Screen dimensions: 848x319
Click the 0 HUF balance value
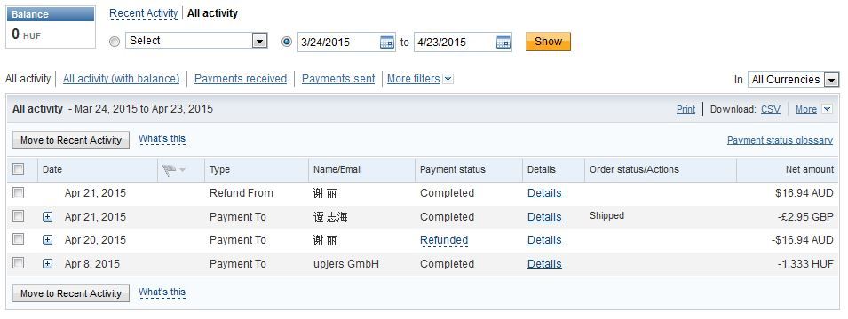26,35
